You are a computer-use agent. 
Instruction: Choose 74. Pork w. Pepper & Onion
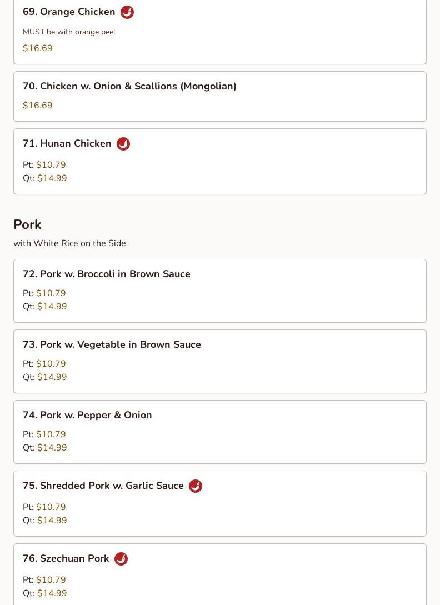[87, 415]
